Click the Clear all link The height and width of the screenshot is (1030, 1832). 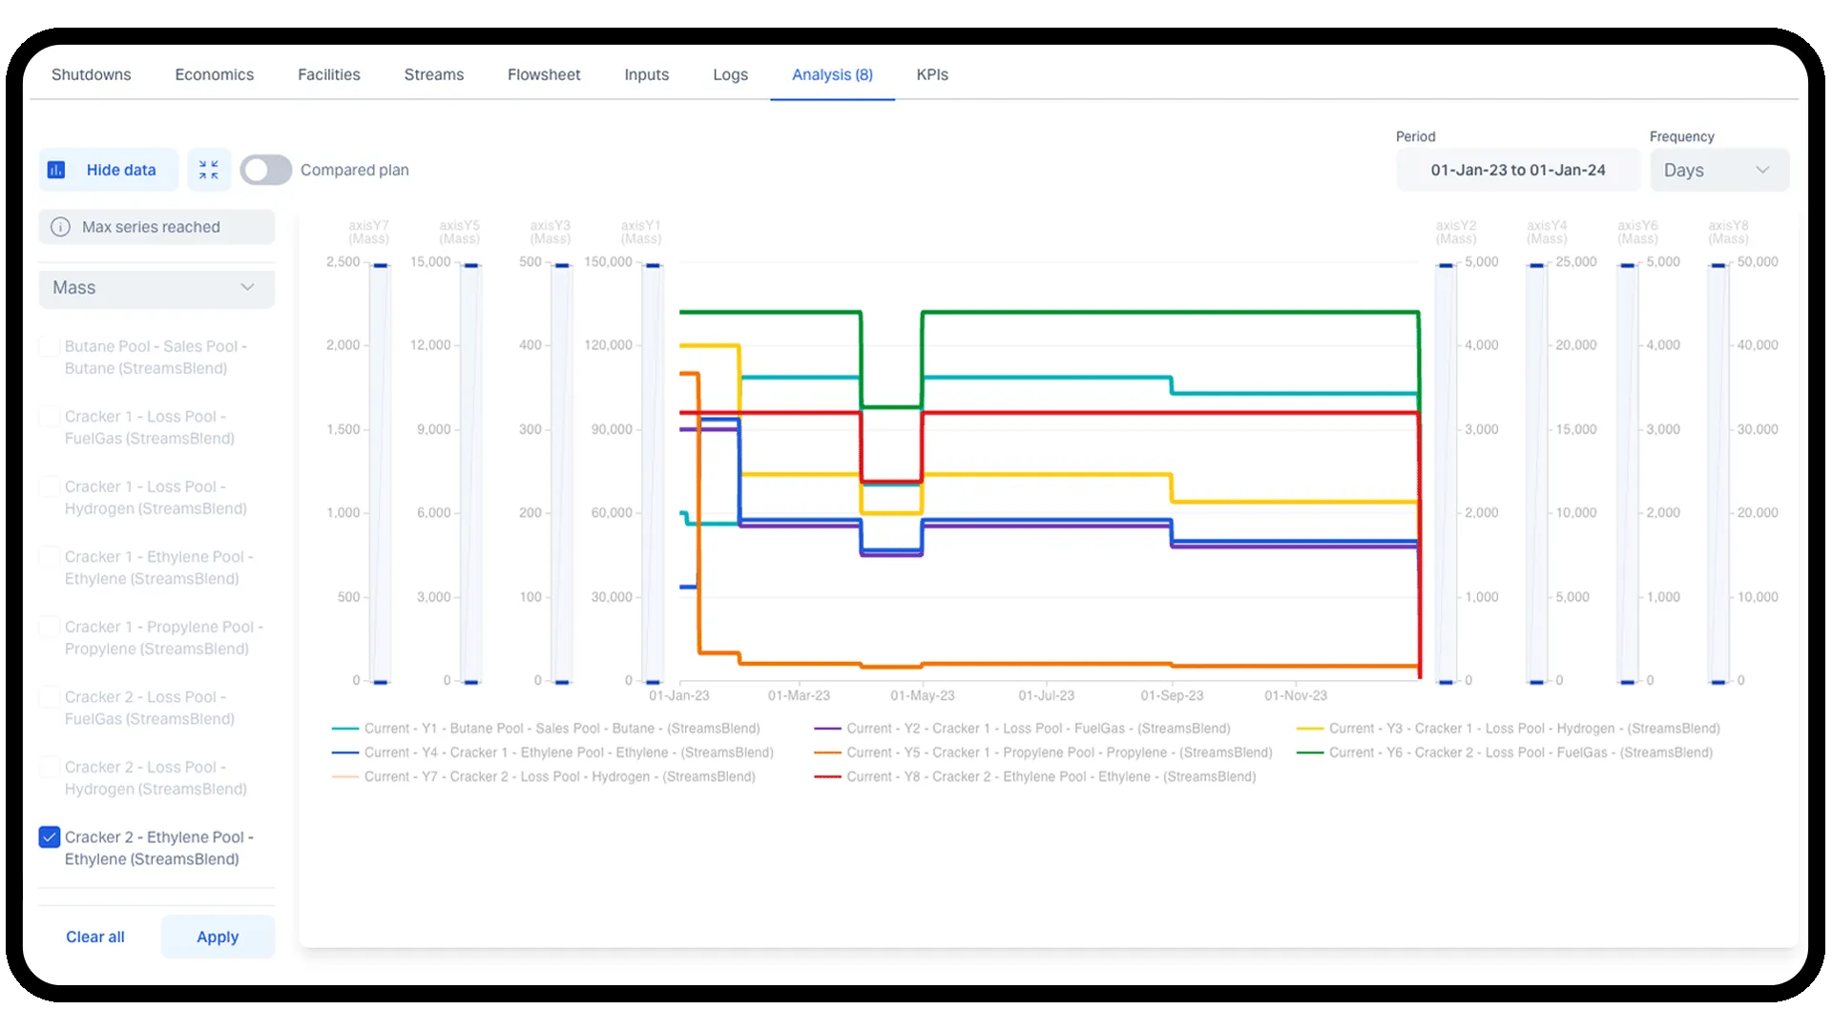coord(95,937)
